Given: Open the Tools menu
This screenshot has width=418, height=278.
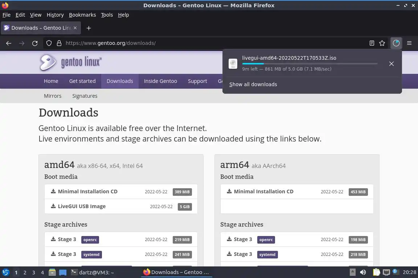Looking at the screenshot, I should pos(107,15).
